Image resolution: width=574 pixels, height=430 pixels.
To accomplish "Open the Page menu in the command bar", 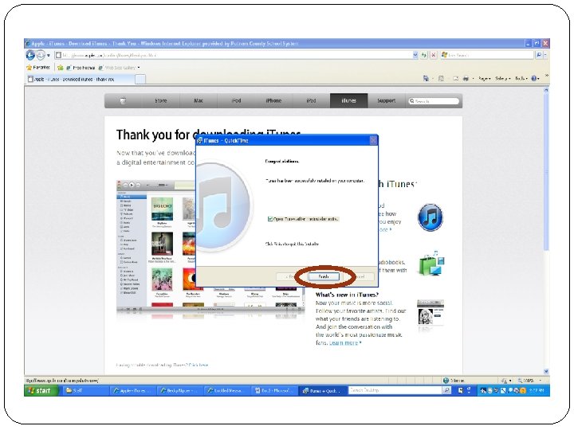I will coord(485,78).
